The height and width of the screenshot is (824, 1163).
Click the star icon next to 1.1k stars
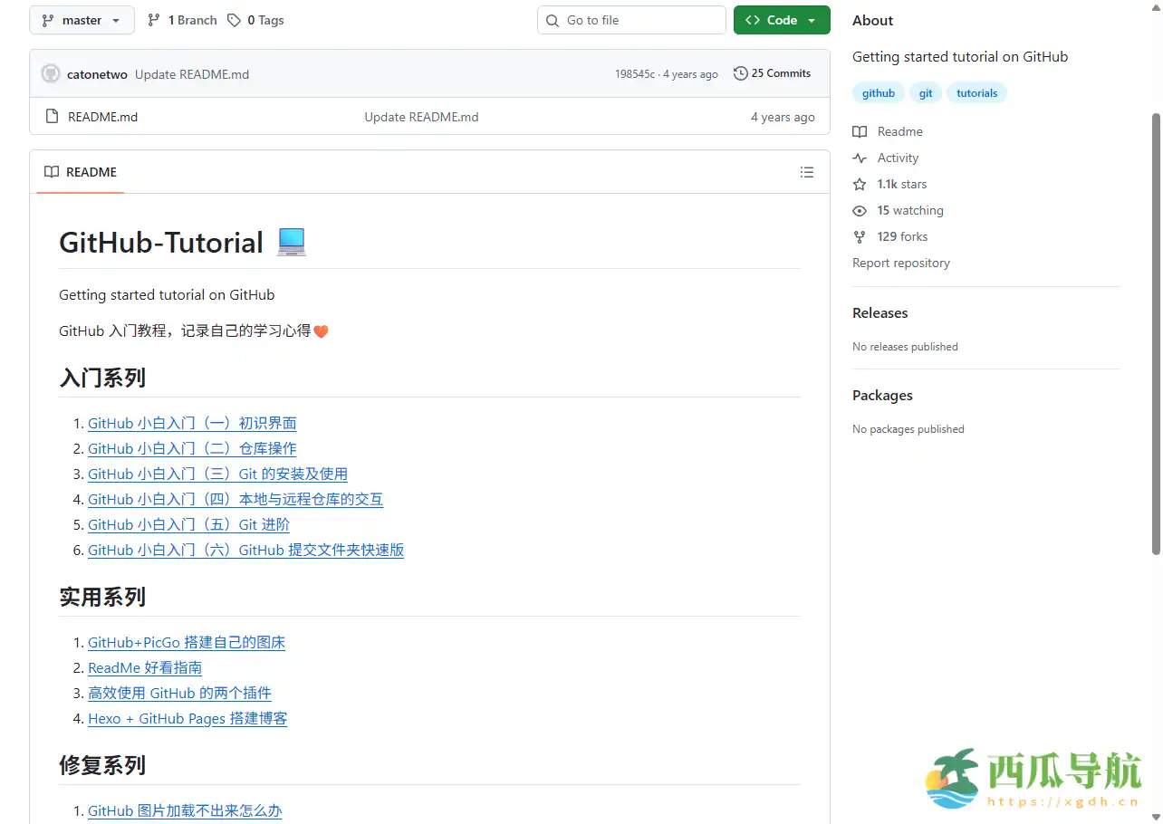858,184
